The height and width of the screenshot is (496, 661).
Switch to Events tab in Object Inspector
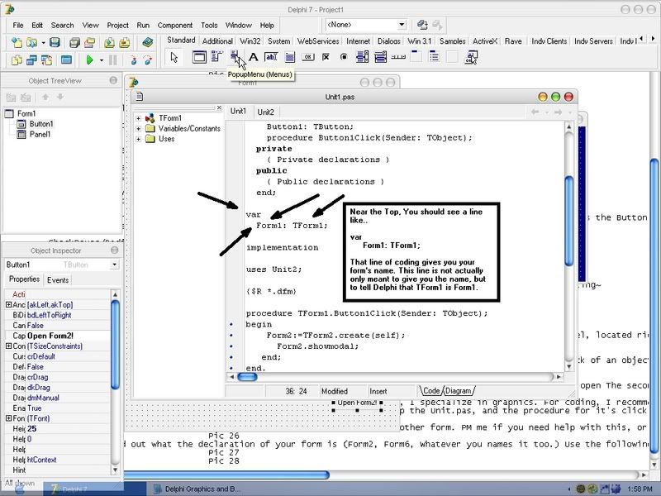58,280
